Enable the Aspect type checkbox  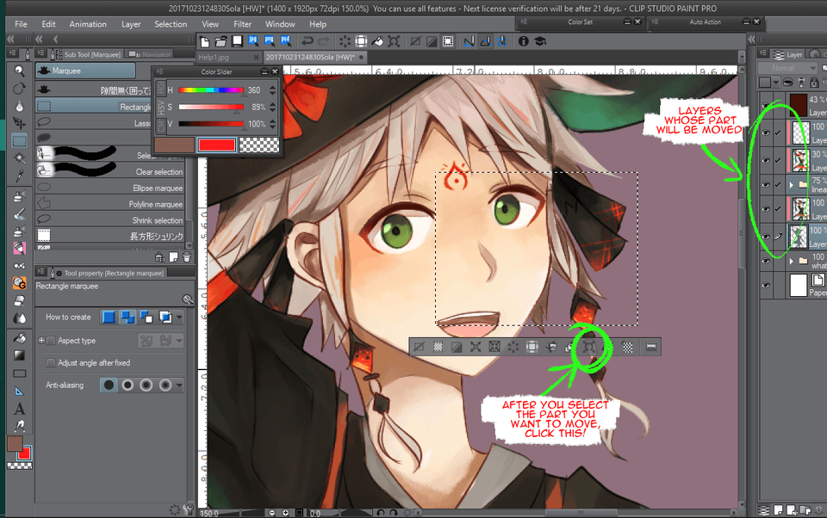pyautogui.click(x=51, y=341)
